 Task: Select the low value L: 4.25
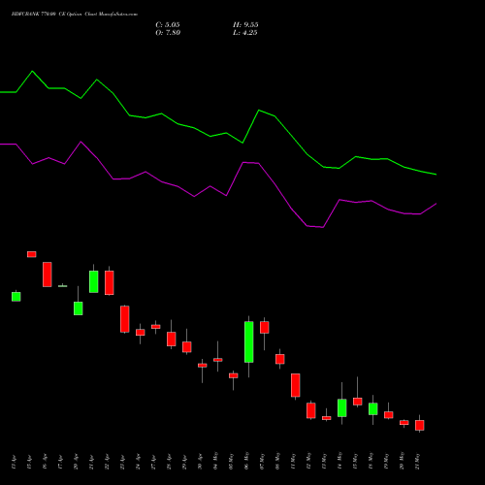245,33
